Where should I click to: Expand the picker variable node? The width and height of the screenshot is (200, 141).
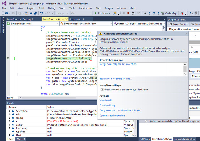click(x=9, y=125)
